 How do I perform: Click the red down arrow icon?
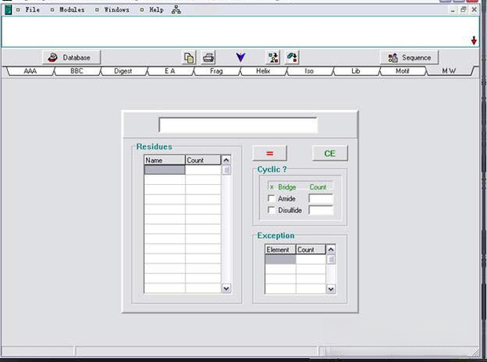474,40
